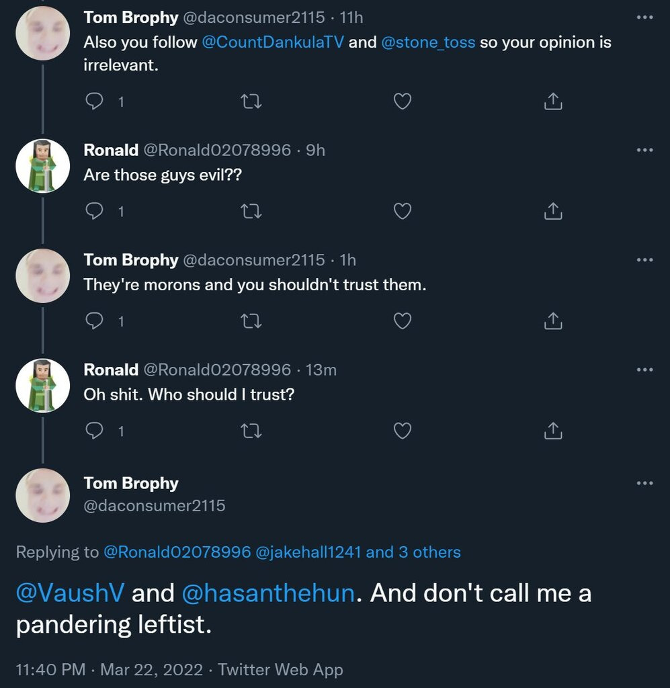Open more options on main @VaushV tweet
Image resolution: width=670 pixels, height=688 pixels.
(644, 484)
